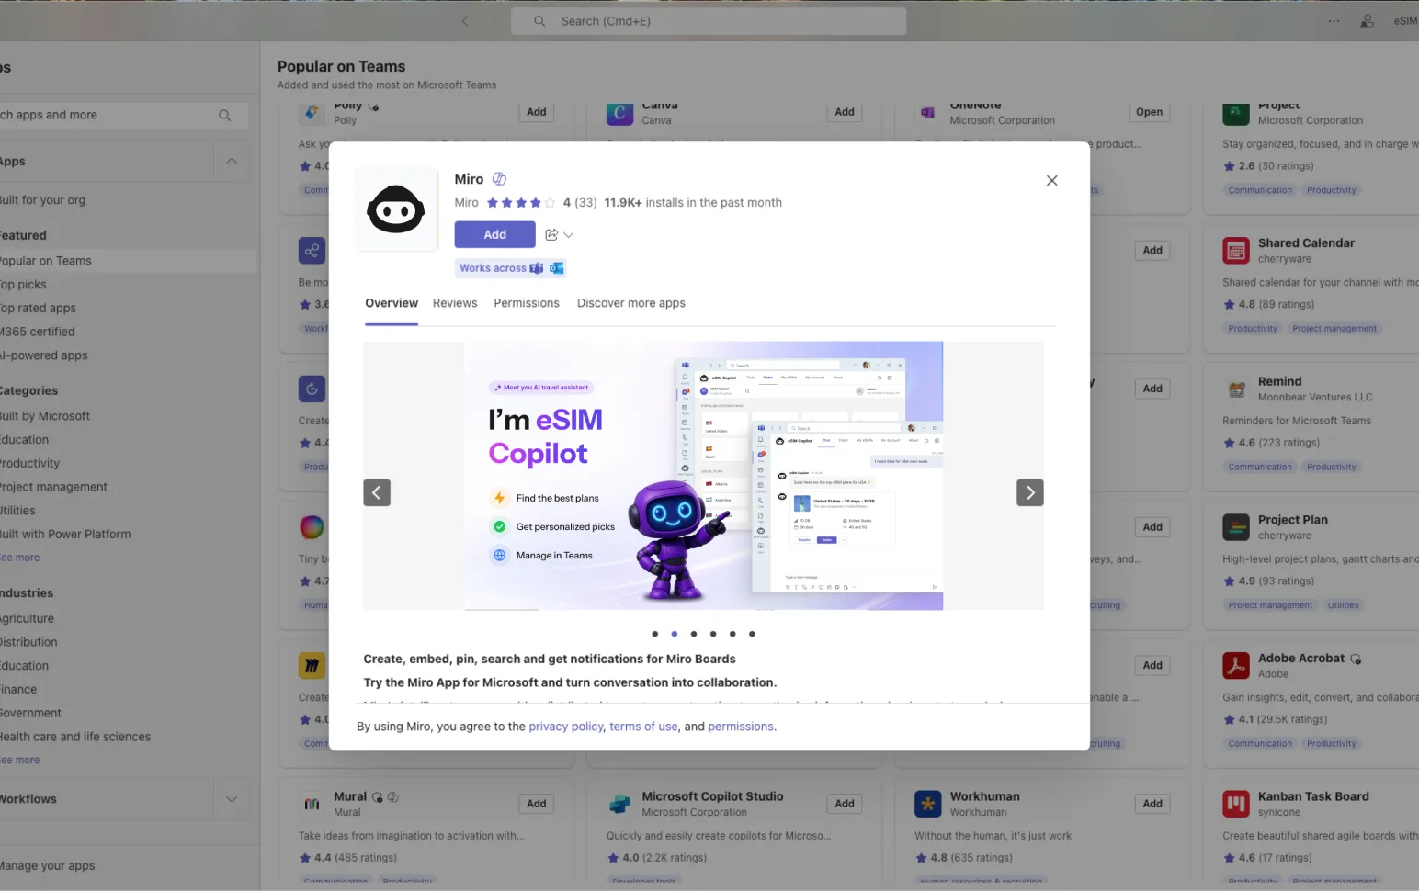Screen dimensions: 1419x891
Task: Click the OneNote app icon
Action: coord(927,113)
